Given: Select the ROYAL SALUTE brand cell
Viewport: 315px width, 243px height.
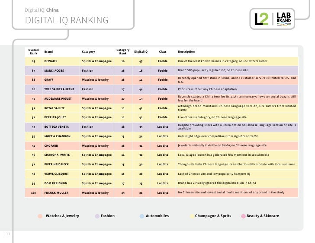Looking at the screenshot, I should (61, 108).
